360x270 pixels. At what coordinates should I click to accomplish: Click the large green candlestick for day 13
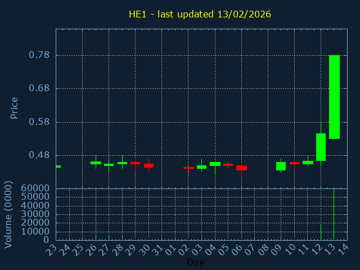(334, 97)
